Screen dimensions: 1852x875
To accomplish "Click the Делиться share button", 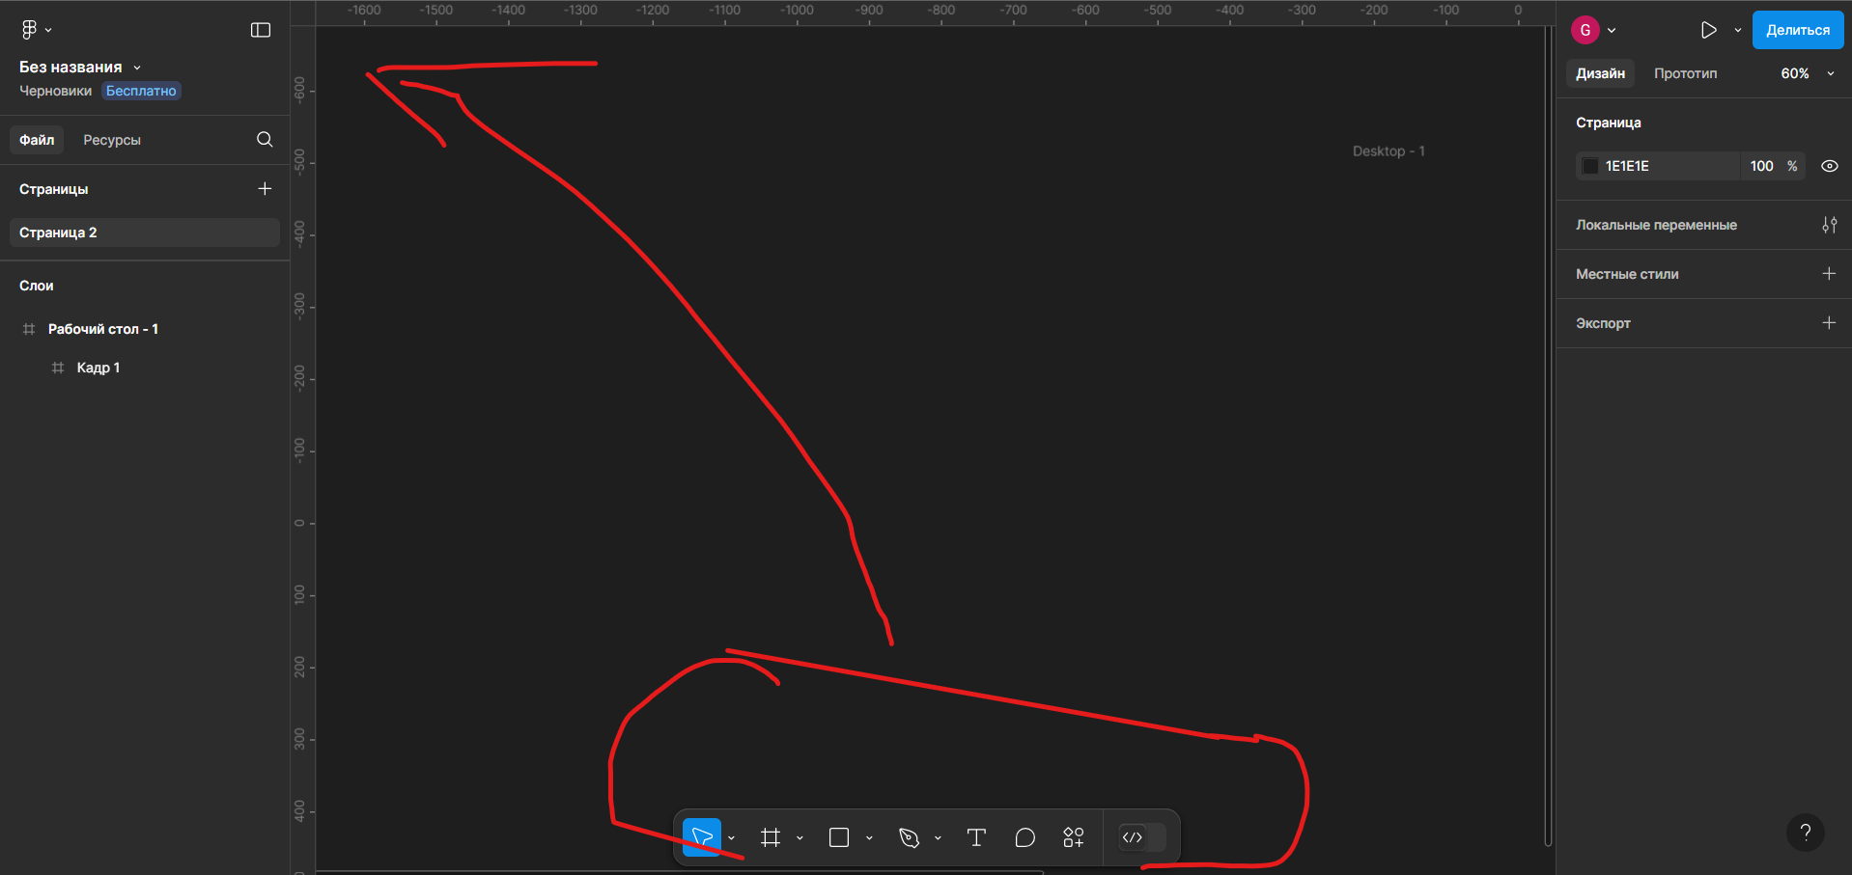I will (1798, 30).
